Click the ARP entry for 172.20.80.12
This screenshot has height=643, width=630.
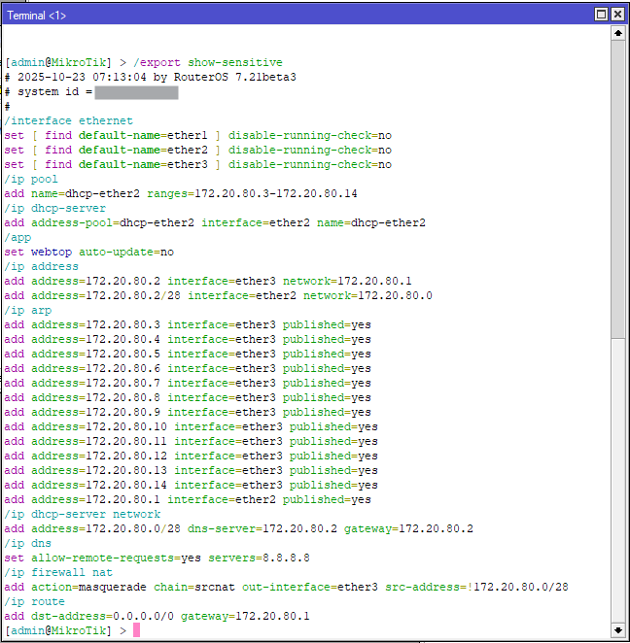(x=191, y=456)
